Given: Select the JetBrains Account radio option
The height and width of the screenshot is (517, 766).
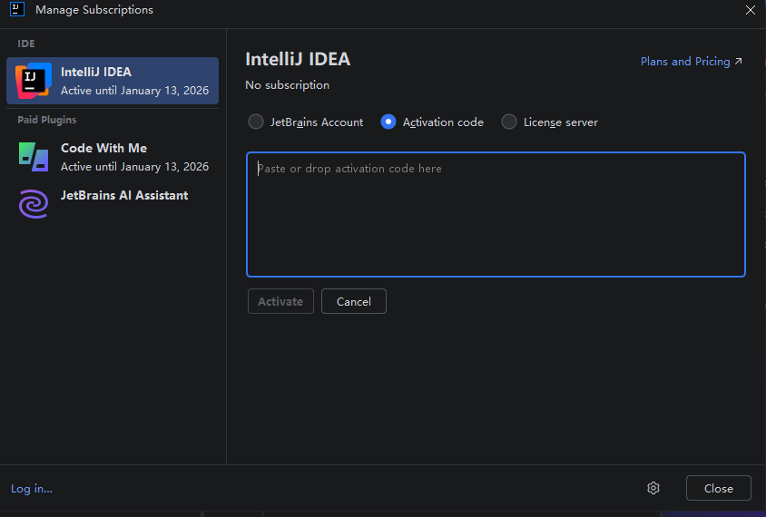Looking at the screenshot, I should pos(257,122).
